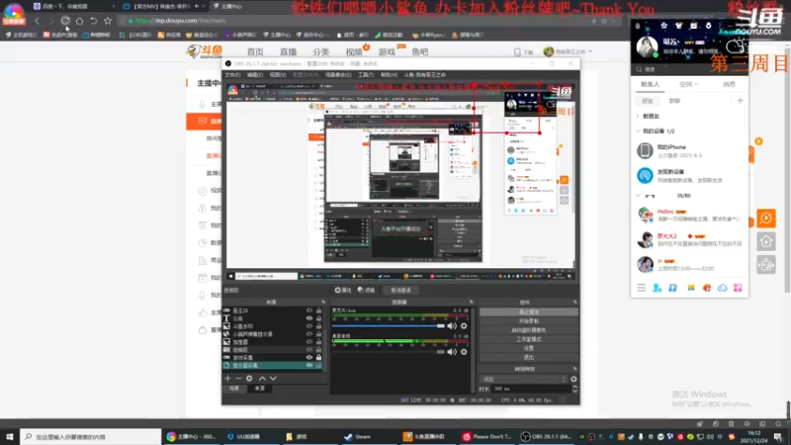
Task: Move the selected source up
Action: 262,378
